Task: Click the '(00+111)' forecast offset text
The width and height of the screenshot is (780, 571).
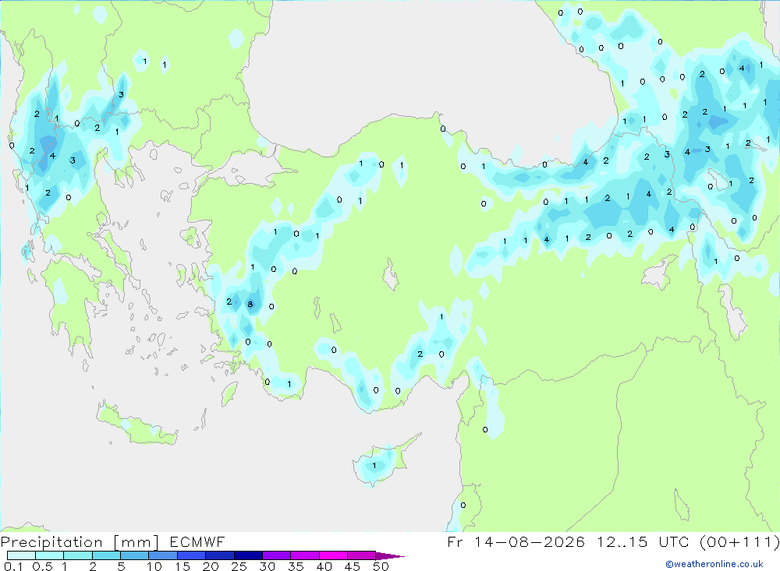Action: tap(739, 542)
